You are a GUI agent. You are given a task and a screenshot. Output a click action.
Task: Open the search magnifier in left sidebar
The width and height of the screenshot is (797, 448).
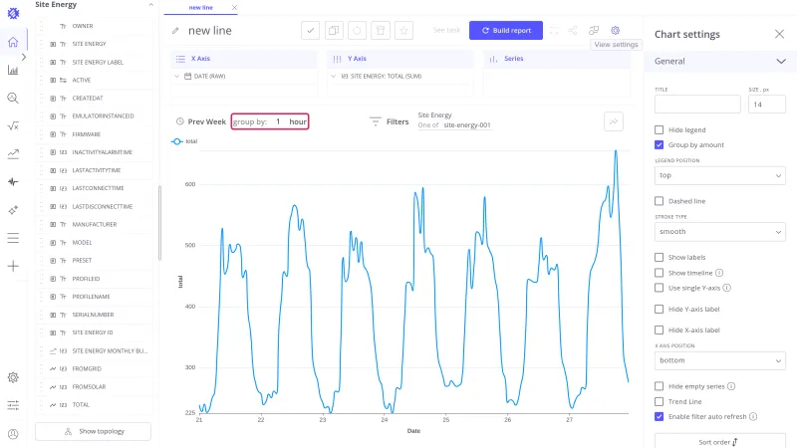coord(13,98)
